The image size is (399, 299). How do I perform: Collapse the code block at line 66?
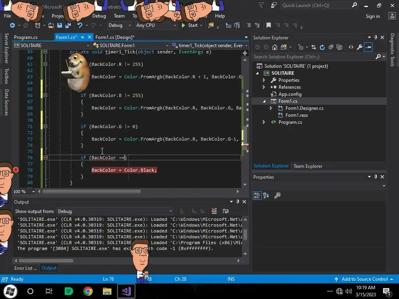(x=45, y=95)
